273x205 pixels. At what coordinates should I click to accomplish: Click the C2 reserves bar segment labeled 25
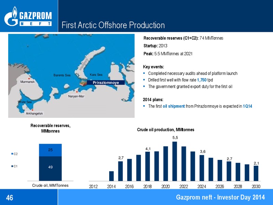pyautogui.click(x=50, y=150)
